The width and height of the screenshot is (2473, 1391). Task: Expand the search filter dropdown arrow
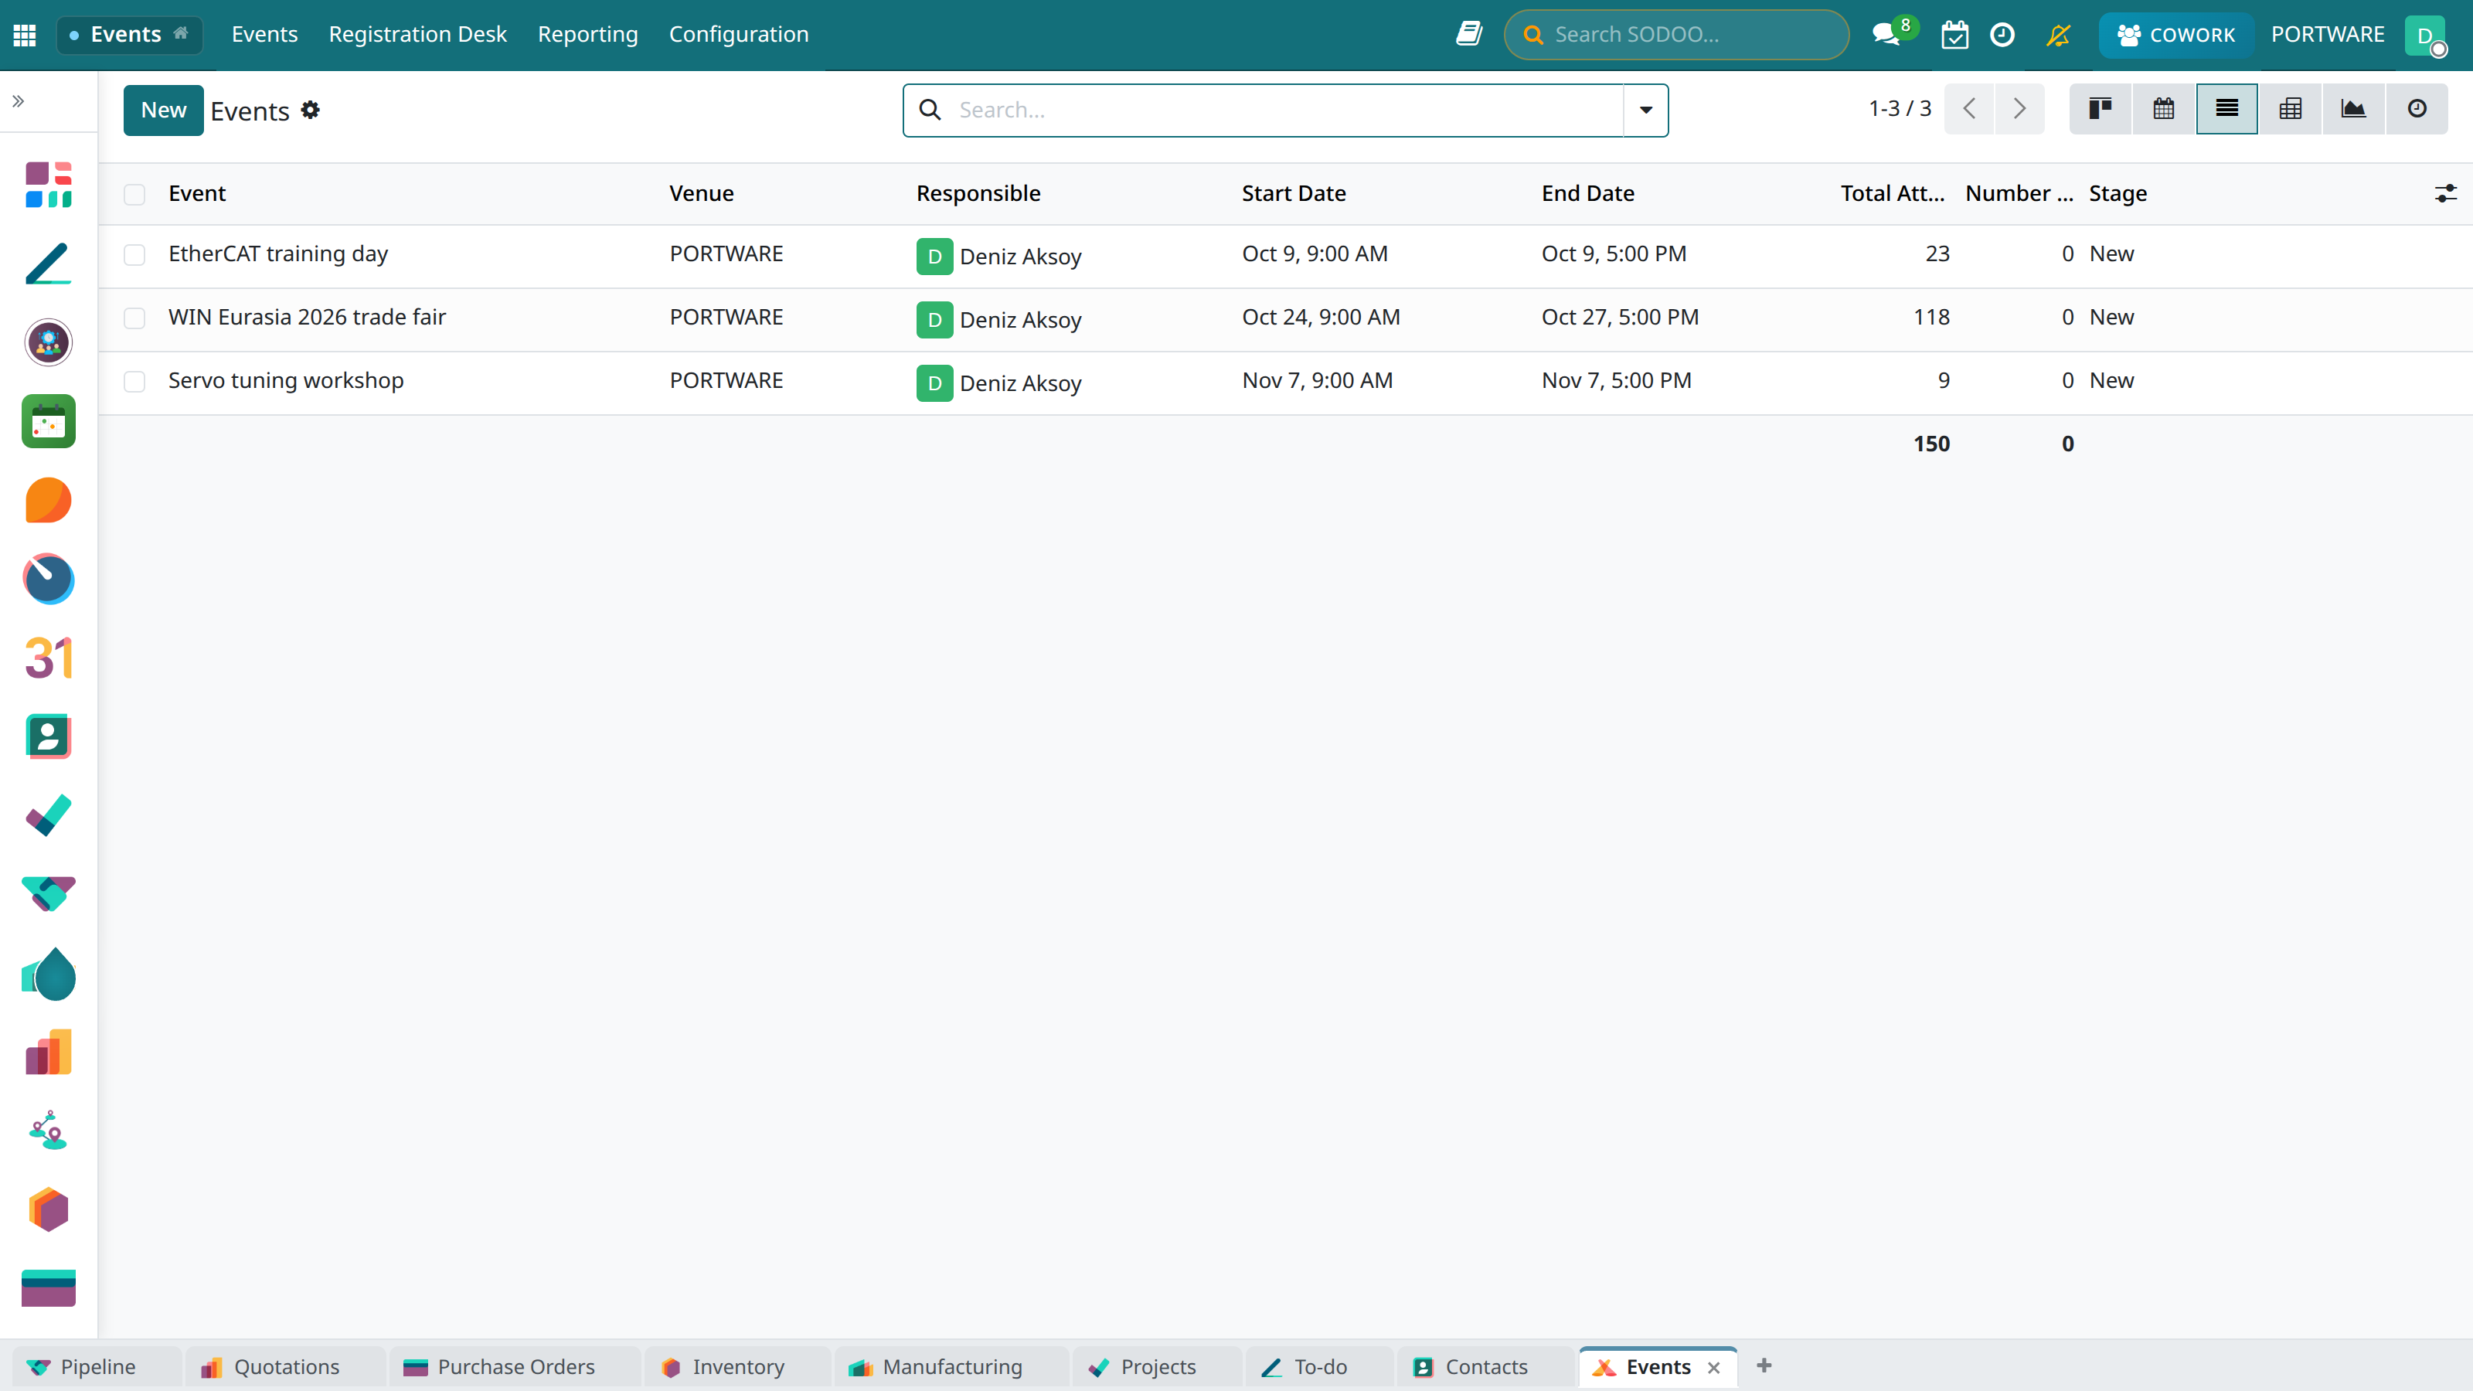[1645, 111]
